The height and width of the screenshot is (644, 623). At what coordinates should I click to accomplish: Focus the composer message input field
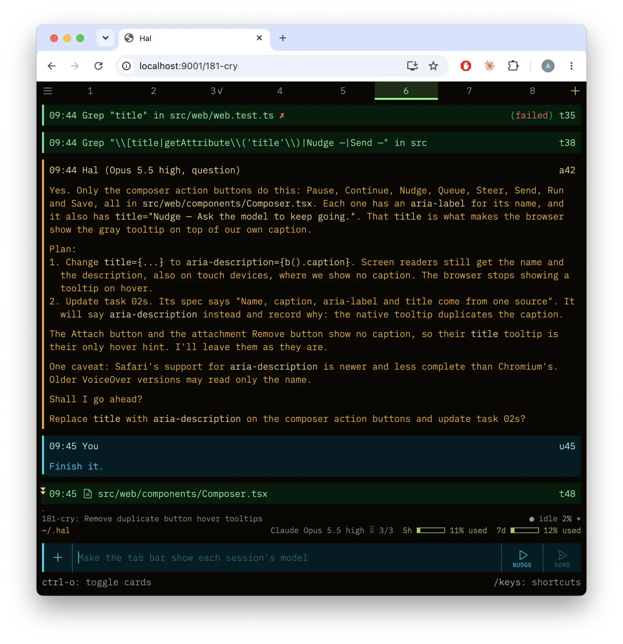click(287, 558)
